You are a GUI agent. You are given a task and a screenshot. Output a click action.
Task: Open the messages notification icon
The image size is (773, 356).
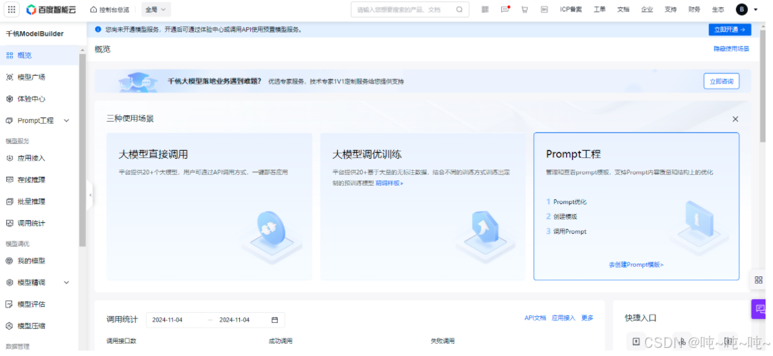[505, 9]
